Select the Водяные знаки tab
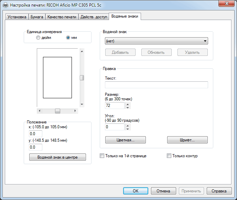Viewport: 237px width, 200px height. click(x=125, y=16)
